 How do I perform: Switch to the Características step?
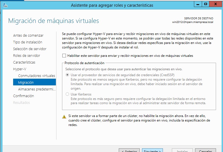coord(24,62)
